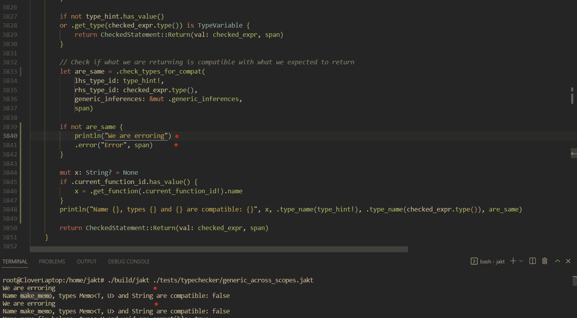
Task: Click line number 3840 in gutter
Action: click(10, 136)
